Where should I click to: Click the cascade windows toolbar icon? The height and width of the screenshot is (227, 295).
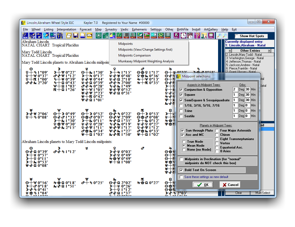pos(69,36)
